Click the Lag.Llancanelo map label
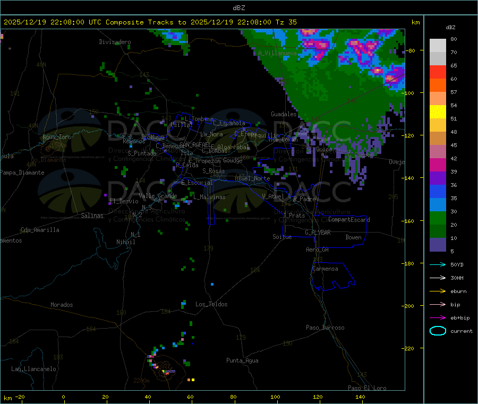 [33, 369]
